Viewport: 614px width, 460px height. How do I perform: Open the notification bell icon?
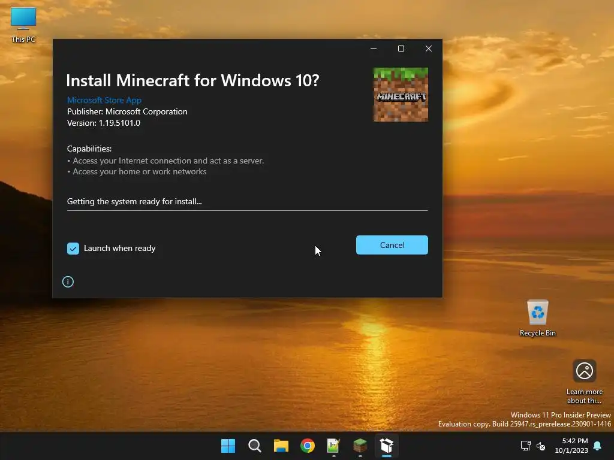(598, 446)
